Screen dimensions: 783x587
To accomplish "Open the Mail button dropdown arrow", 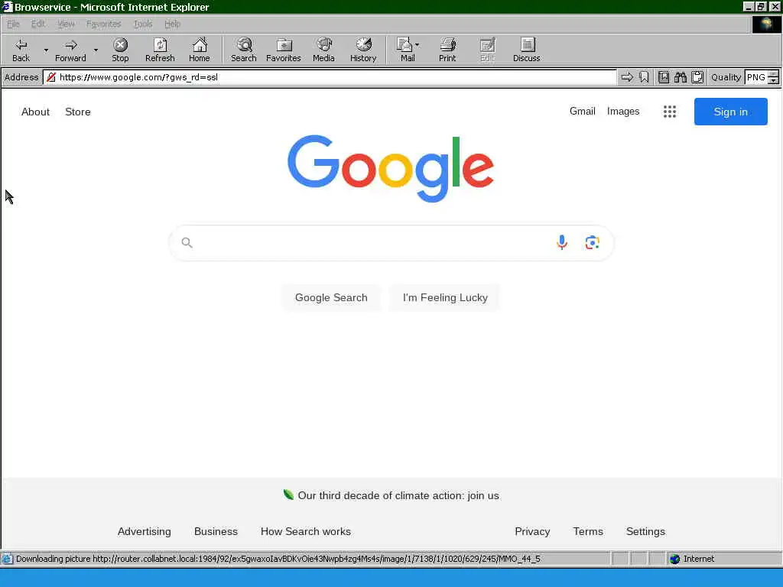I will tap(417, 44).
